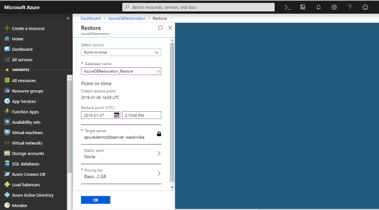Click the Storage accounts icon

[7, 154]
